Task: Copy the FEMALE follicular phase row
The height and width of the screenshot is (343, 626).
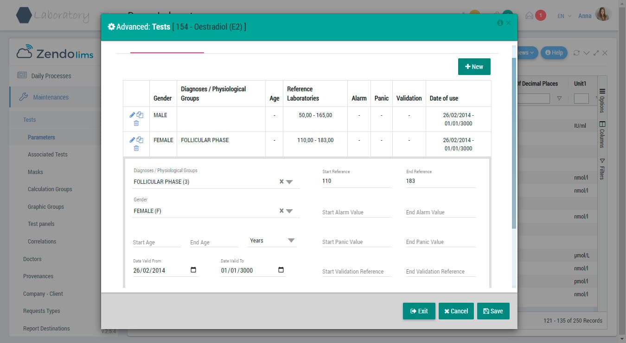Action: point(140,140)
